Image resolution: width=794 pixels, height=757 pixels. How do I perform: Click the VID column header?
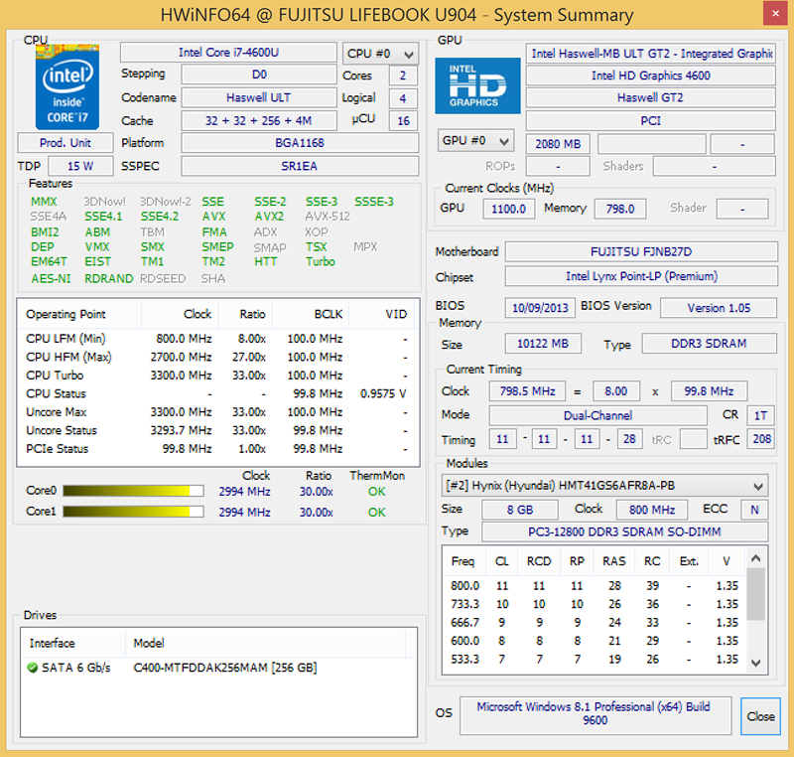point(382,314)
